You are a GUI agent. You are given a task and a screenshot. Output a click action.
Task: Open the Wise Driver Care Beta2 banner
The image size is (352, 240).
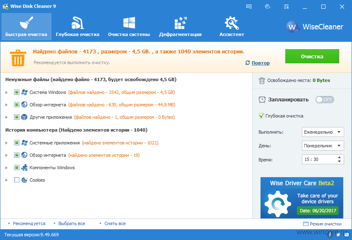pos(302,198)
